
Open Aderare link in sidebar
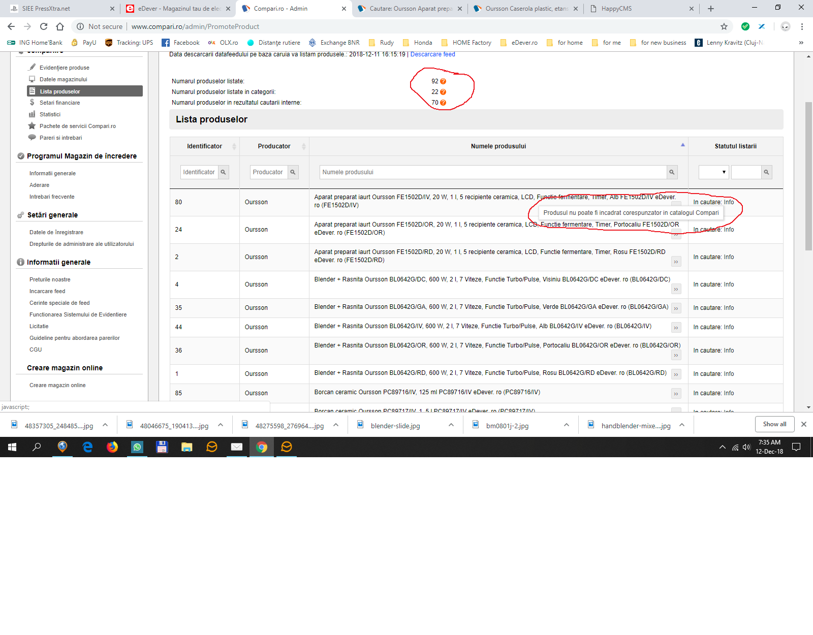coord(39,185)
